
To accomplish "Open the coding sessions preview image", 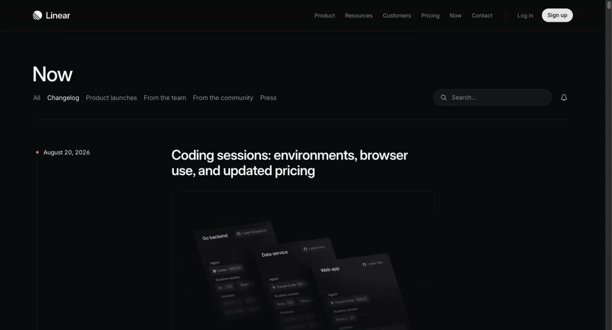I will [x=303, y=260].
